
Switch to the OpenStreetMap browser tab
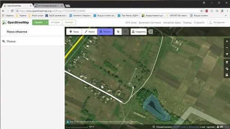click(x=17, y=6)
